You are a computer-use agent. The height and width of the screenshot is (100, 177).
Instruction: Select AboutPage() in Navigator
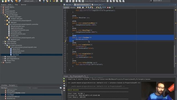11,91
